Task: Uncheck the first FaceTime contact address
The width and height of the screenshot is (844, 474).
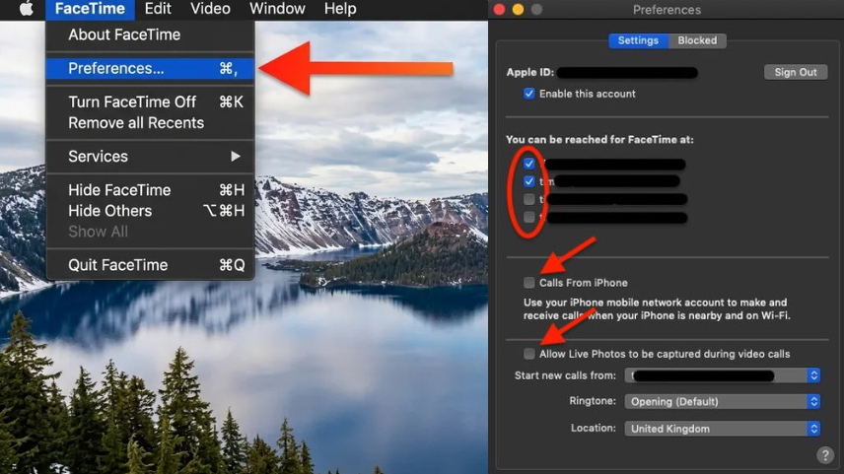Action: click(529, 164)
